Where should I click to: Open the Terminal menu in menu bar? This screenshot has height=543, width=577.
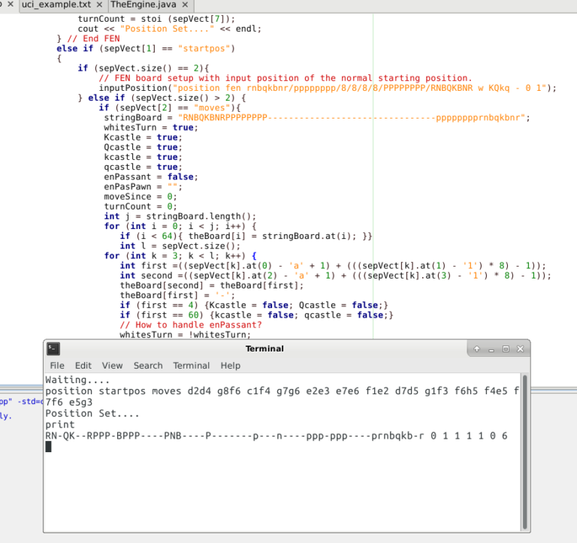(x=192, y=366)
